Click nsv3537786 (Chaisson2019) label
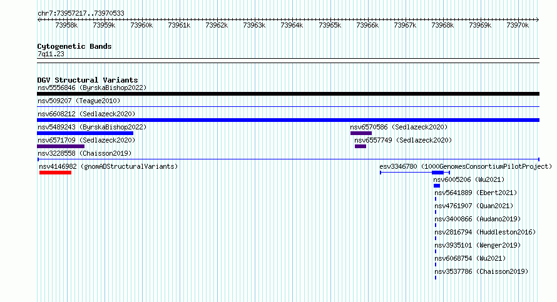 481,271
